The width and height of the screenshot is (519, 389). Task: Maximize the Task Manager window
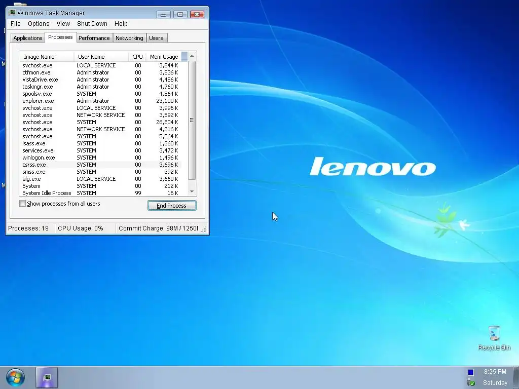pyautogui.click(x=180, y=14)
